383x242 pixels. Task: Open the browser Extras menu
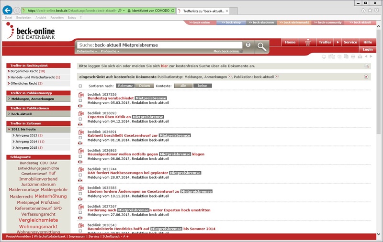pyautogui.click(x=72, y=18)
